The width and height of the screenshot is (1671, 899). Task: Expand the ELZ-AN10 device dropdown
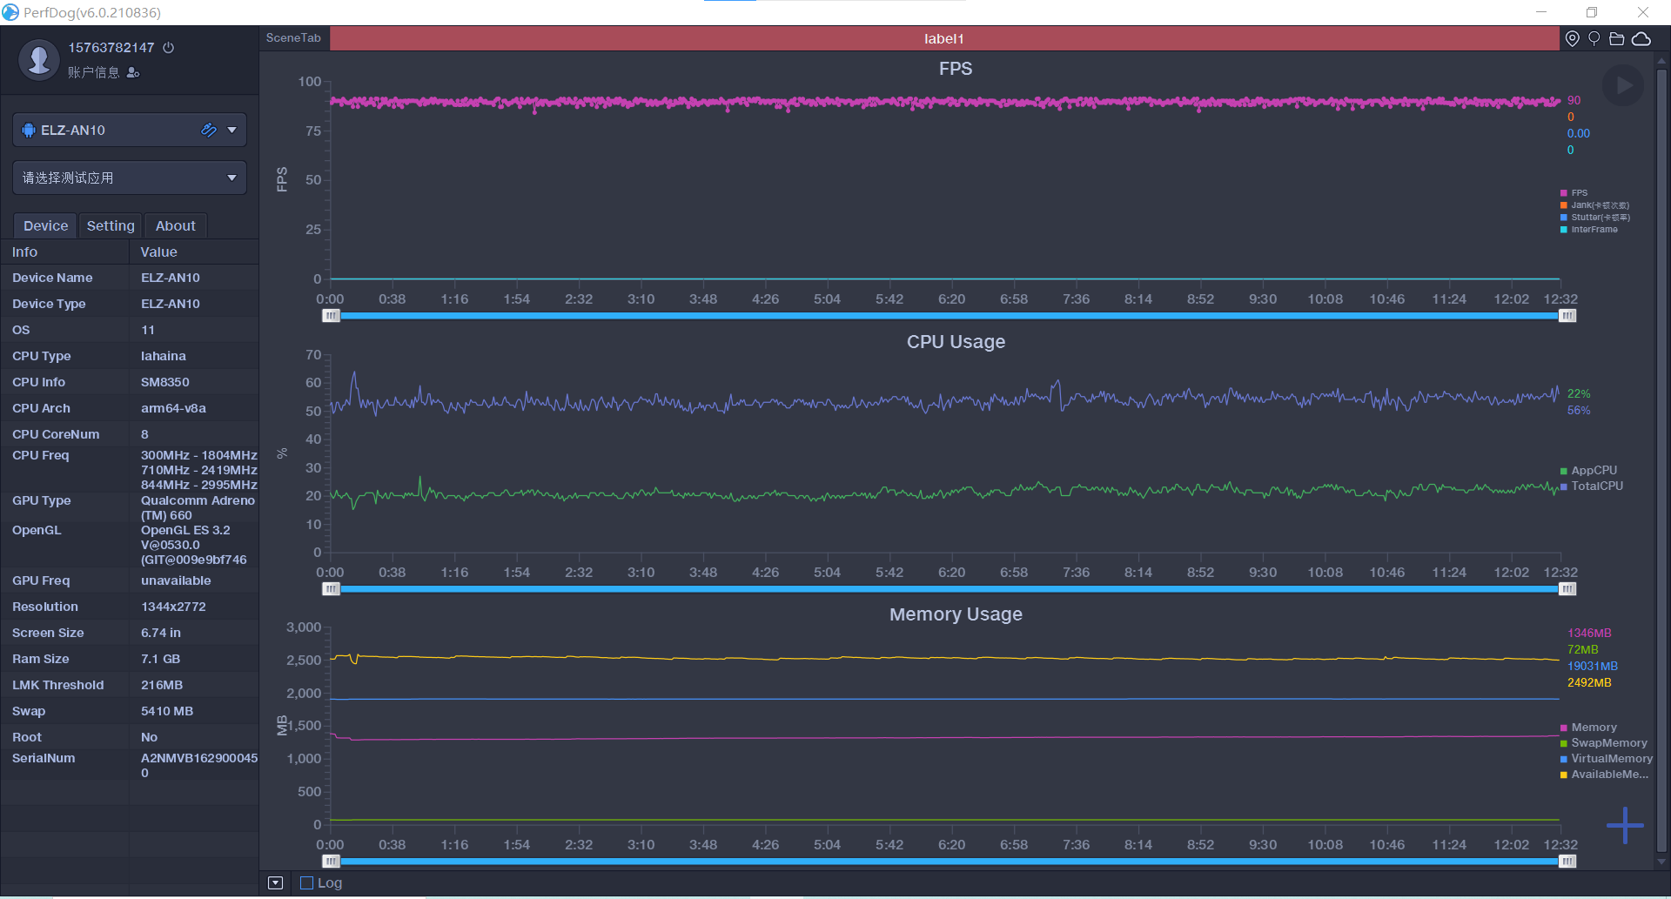click(x=232, y=130)
